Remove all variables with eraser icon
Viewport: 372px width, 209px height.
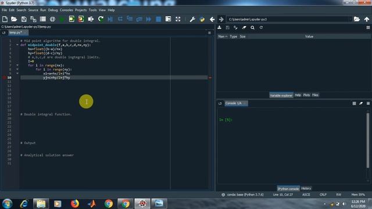244,27
